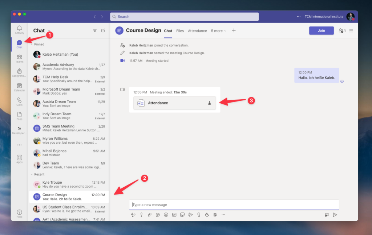Start a new chat
Image resolution: width=372 pixels, height=235 pixels.
click(x=103, y=31)
